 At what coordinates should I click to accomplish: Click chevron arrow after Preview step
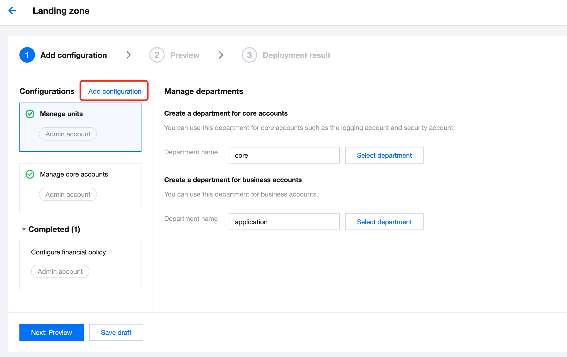coord(221,55)
